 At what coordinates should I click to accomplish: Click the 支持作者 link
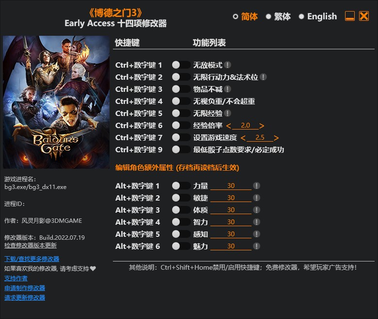pyautogui.click(x=16, y=278)
